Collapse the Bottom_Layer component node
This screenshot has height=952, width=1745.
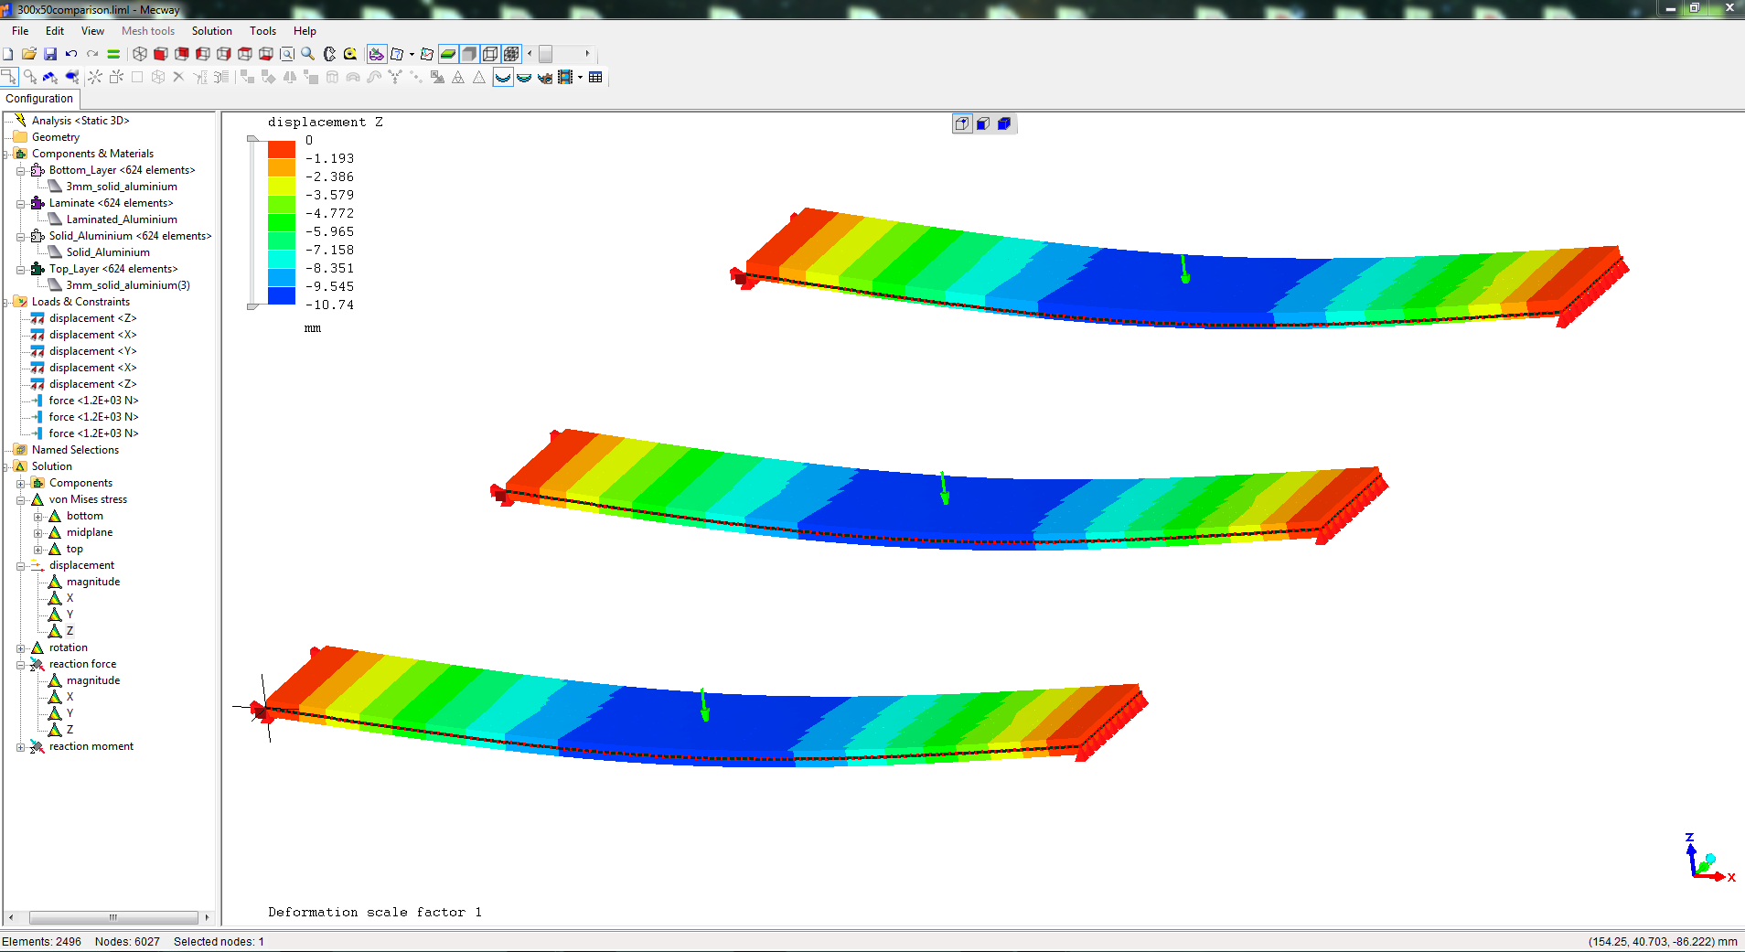[x=20, y=170]
